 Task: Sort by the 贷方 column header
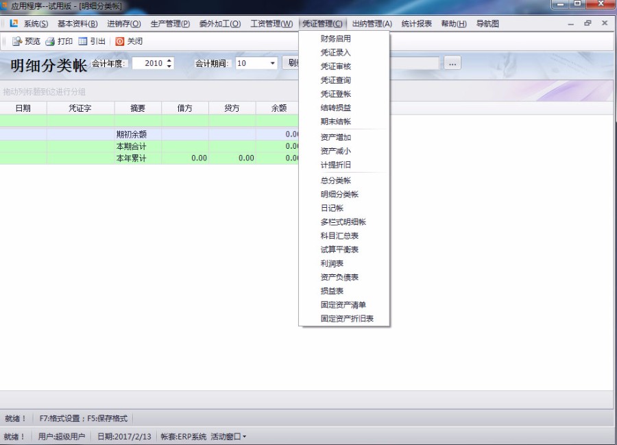click(232, 108)
